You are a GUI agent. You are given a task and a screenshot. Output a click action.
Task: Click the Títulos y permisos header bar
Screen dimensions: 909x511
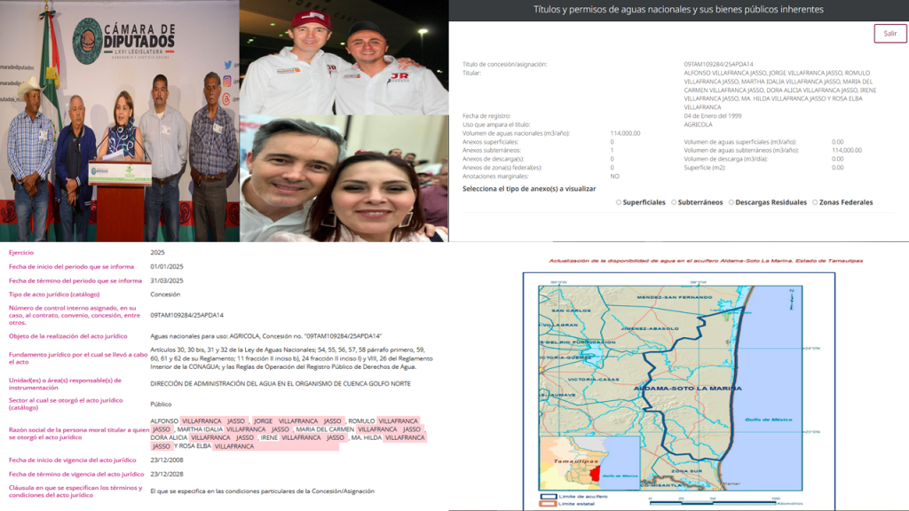click(679, 11)
